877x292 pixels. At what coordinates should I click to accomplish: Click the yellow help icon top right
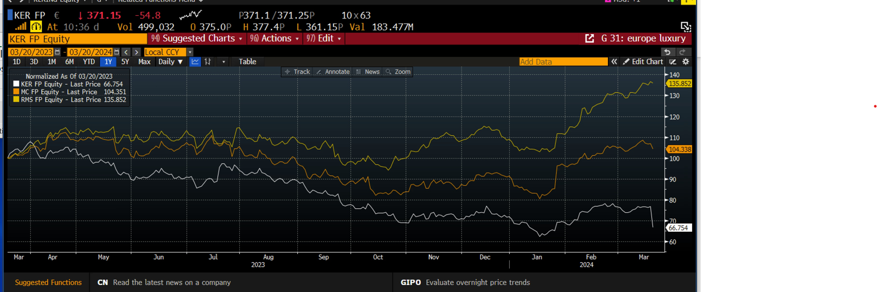pos(688,2)
